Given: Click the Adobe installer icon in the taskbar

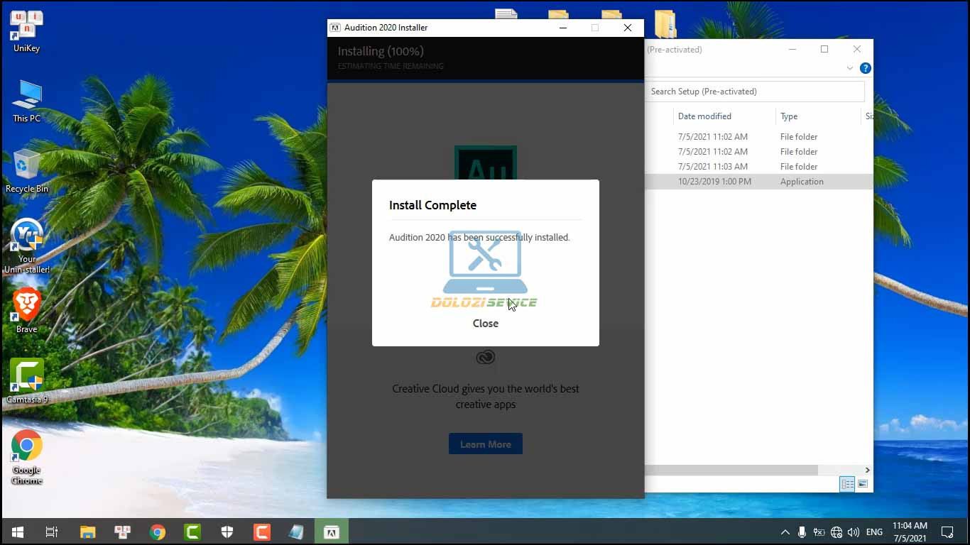Looking at the screenshot, I should point(332,532).
